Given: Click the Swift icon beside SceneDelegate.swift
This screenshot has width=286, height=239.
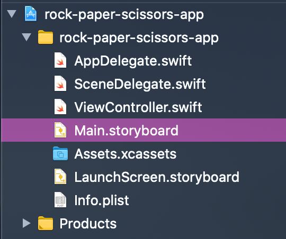Looking at the screenshot, I should click(60, 84).
